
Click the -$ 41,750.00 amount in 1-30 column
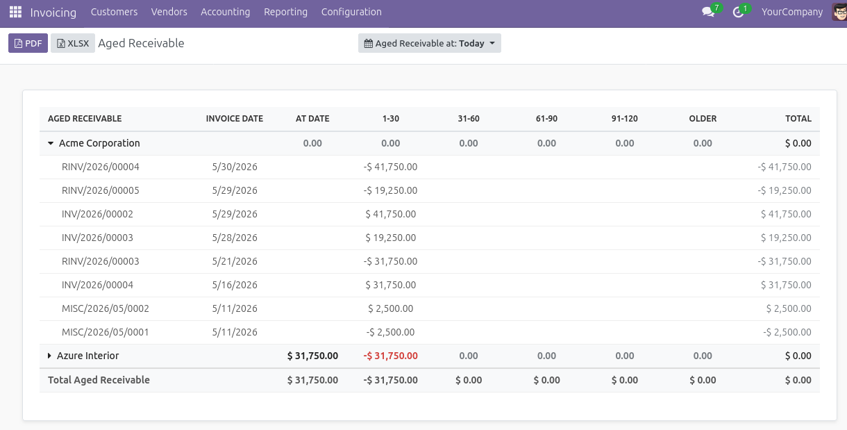tap(391, 167)
